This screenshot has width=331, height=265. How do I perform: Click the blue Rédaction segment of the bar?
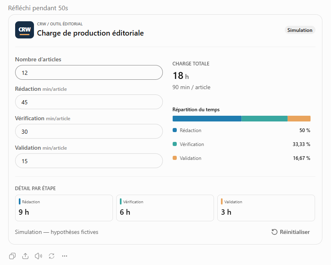(x=207, y=119)
